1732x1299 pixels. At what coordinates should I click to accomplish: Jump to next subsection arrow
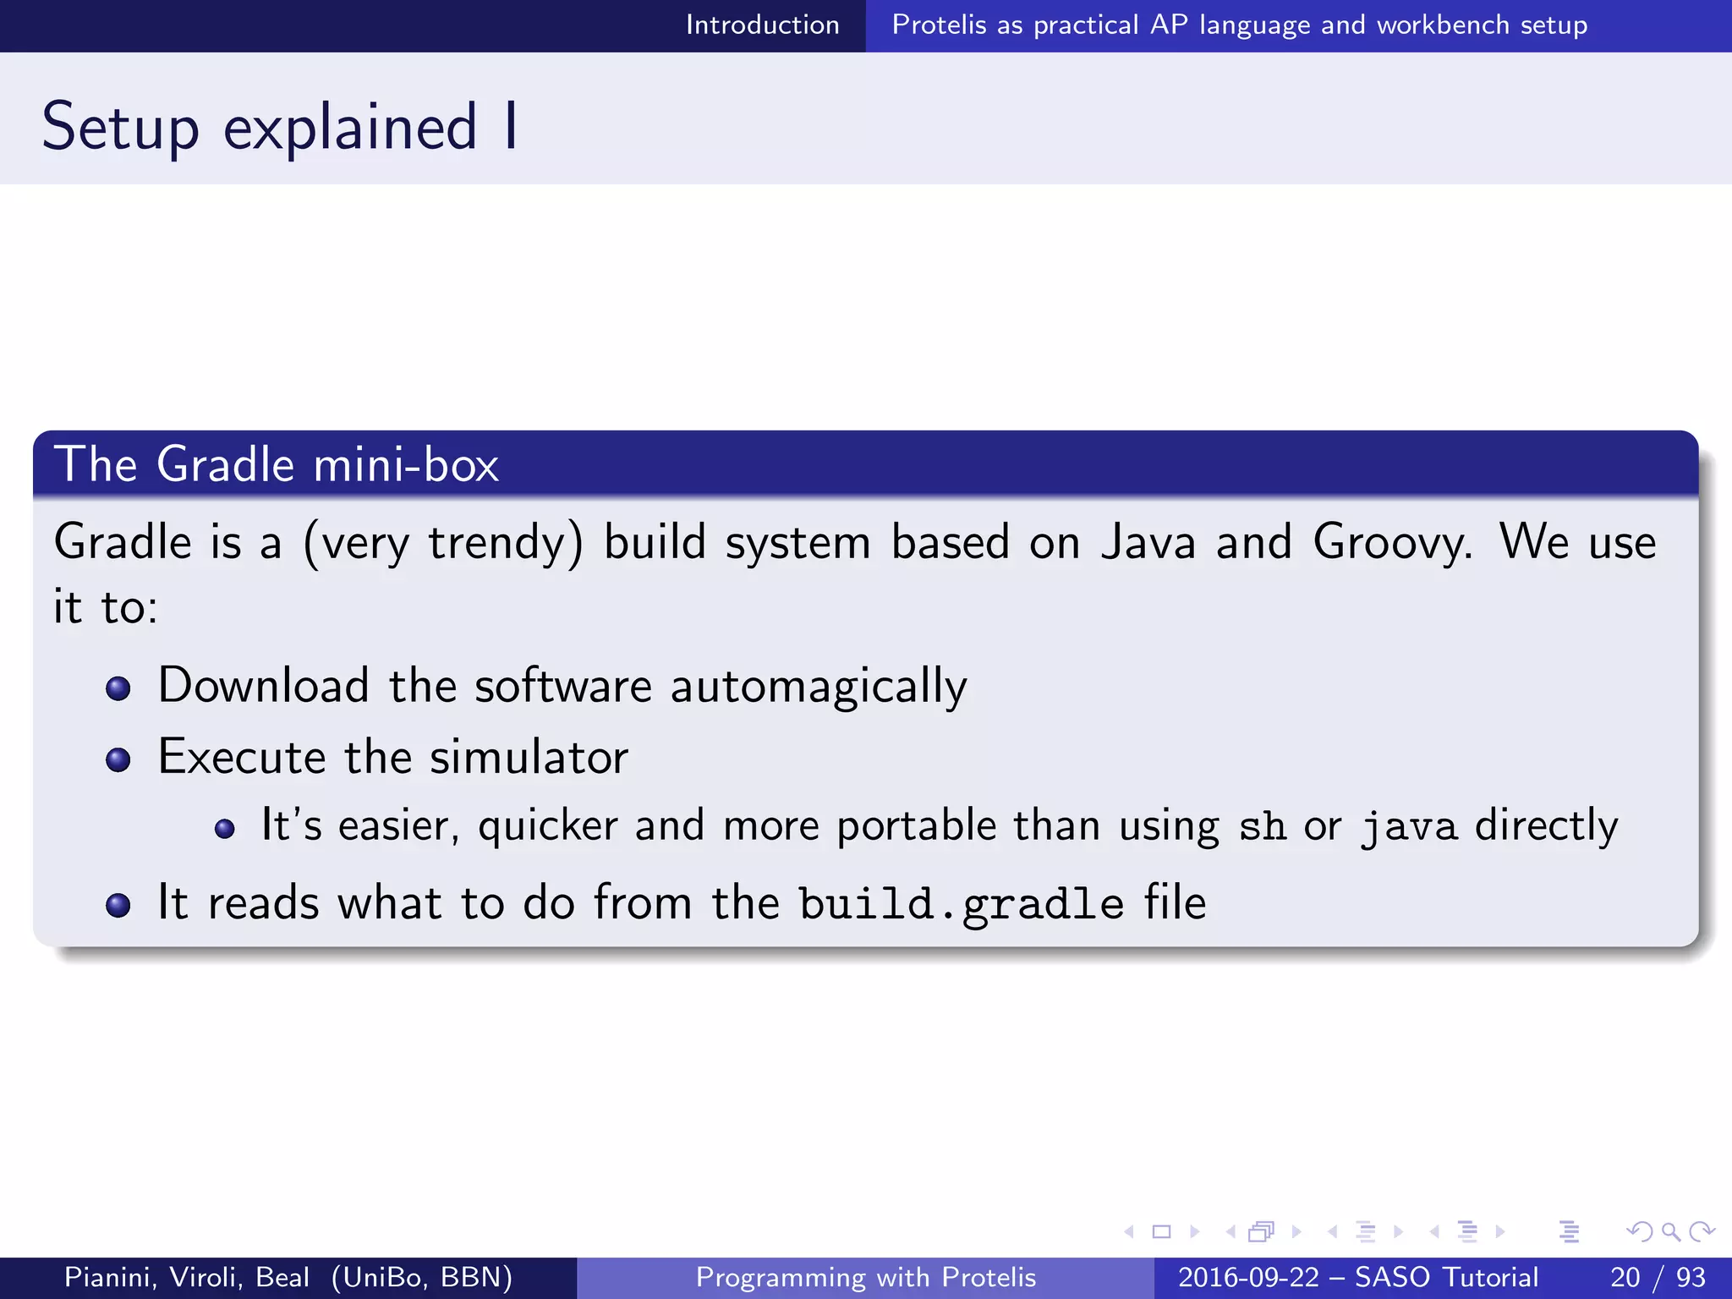coord(1398,1232)
